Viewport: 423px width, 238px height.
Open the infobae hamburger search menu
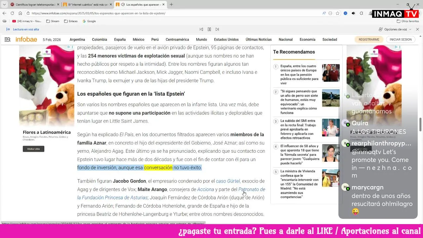[7, 39]
